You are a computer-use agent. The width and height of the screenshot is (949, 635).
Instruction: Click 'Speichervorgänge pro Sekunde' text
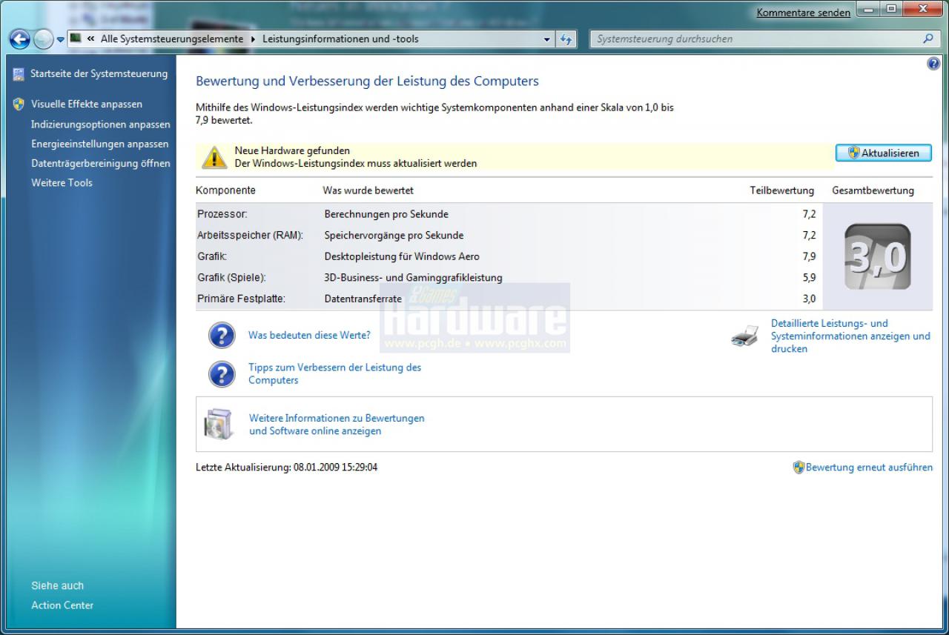pyautogui.click(x=394, y=235)
